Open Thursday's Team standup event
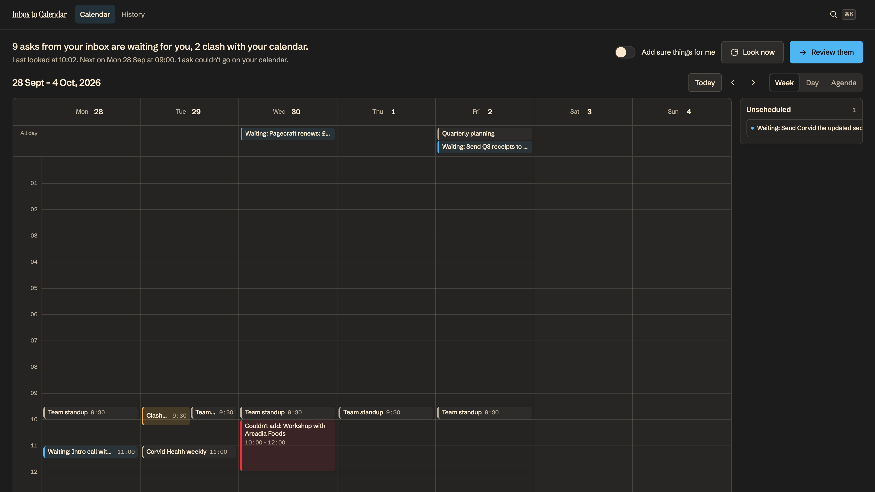 click(x=386, y=412)
